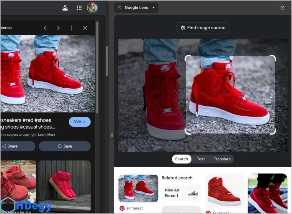Open the single red high-top result thumbnail
Viewport: 292px width, 214px height.
click(224, 191)
